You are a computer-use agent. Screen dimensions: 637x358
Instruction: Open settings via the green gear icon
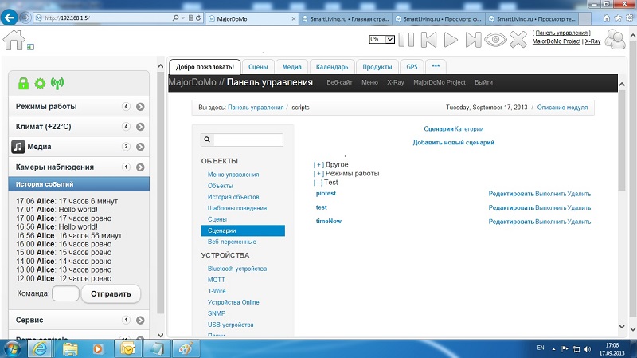pyautogui.click(x=40, y=82)
